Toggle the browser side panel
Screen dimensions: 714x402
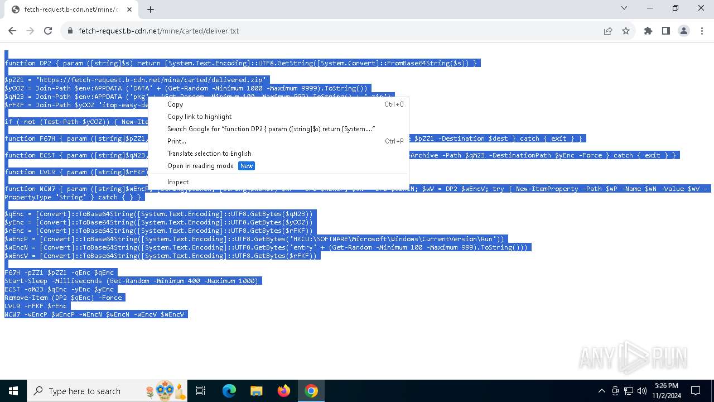click(666, 31)
